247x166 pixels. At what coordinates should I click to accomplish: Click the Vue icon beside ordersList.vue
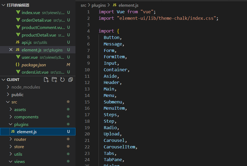click(x=18, y=72)
